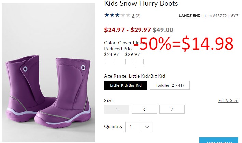Select the first $29.97 color swatch
This screenshot has height=143, width=242.
pos(129,62)
